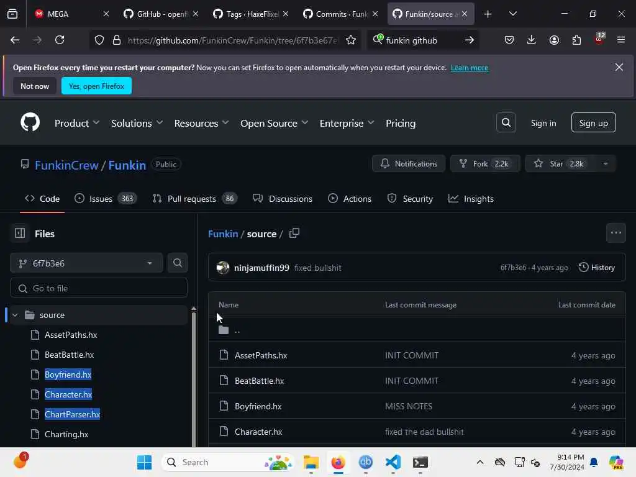This screenshot has height=477, width=636.
Task: Open qBittorrent from taskbar
Action: click(365, 462)
